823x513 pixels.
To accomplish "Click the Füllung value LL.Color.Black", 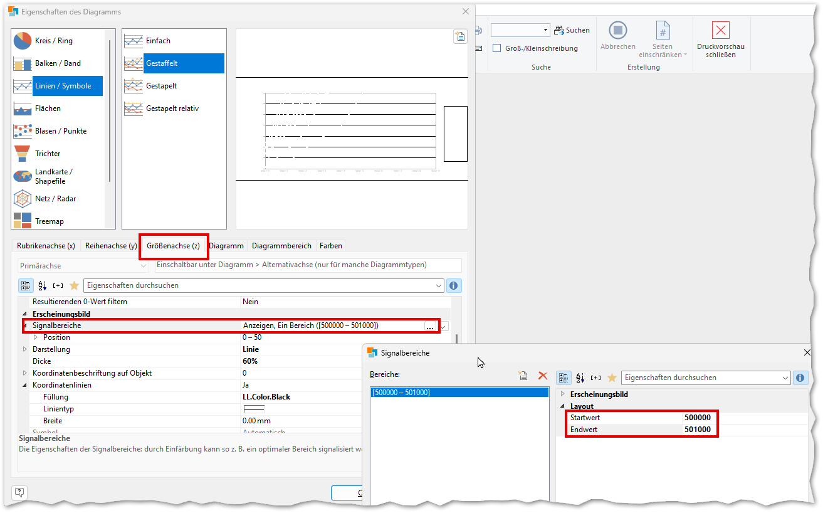I will 266,397.
